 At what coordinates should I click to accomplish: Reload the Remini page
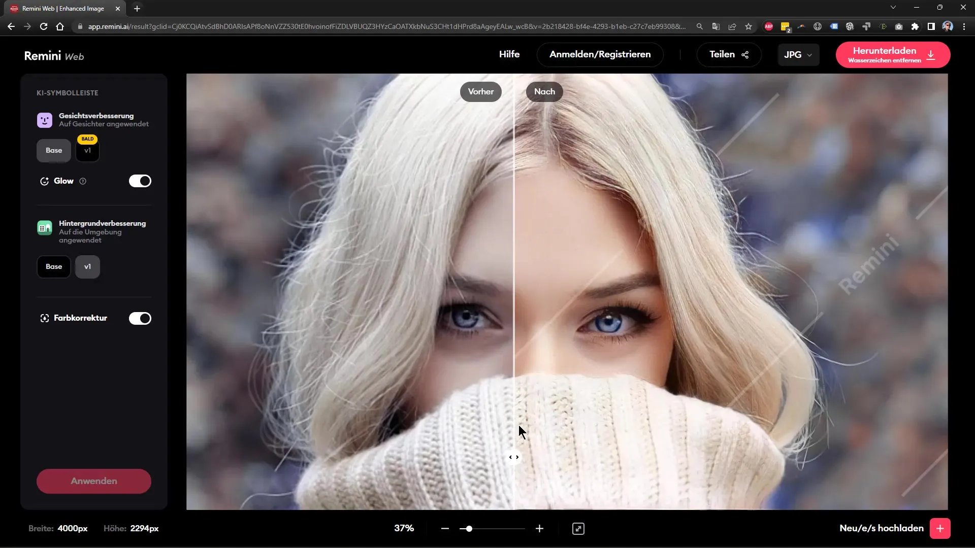44,26
